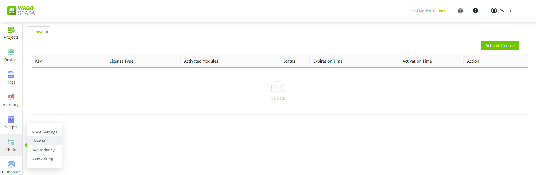Open the Projects sidebar icon
The height and width of the screenshot is (175, 536).
pos(11,30)
